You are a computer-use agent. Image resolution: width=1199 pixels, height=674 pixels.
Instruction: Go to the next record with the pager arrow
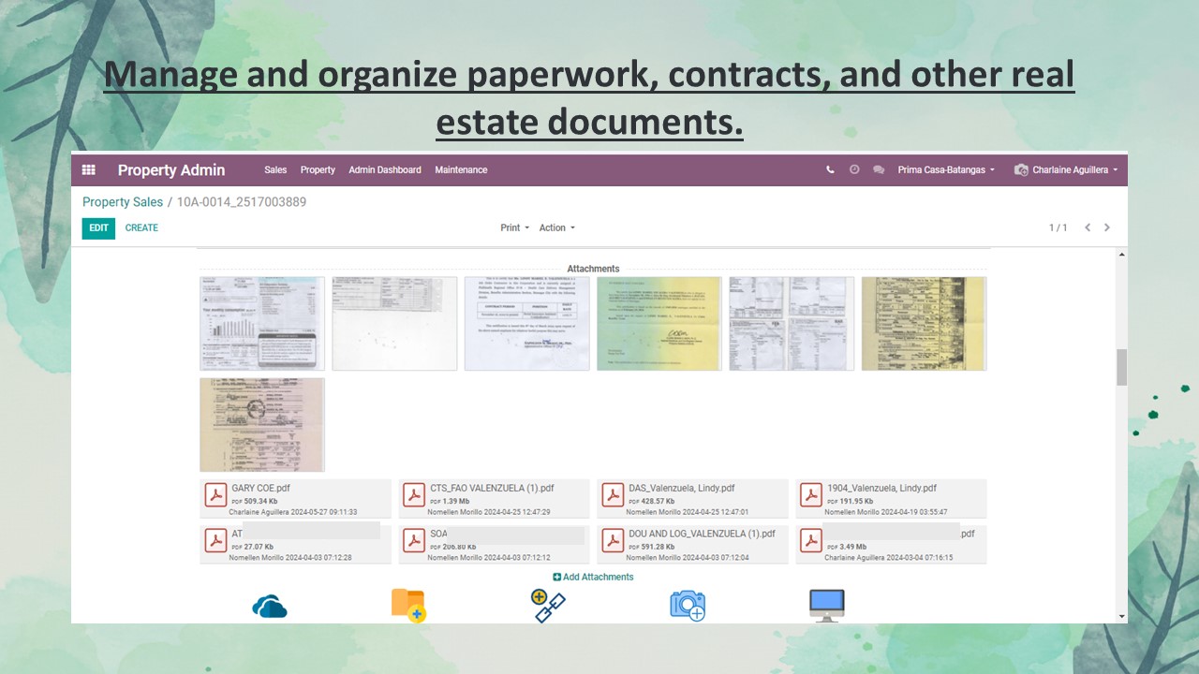(x=1107, y=227)
